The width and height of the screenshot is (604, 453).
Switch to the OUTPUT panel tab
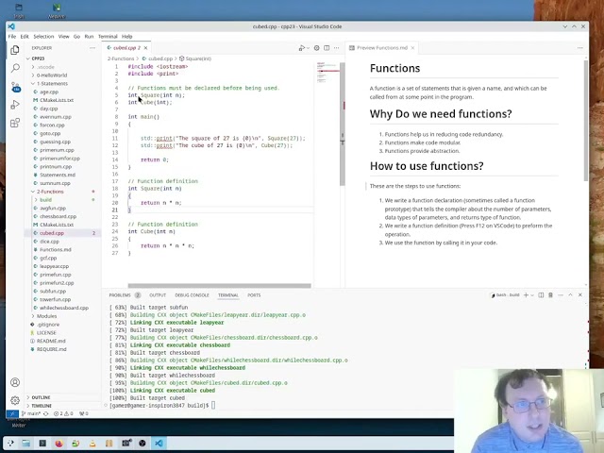[158, 295]
